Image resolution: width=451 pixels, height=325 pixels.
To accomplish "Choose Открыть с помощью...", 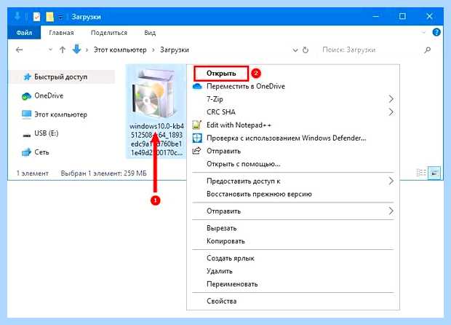I will (x=293, y=164).
